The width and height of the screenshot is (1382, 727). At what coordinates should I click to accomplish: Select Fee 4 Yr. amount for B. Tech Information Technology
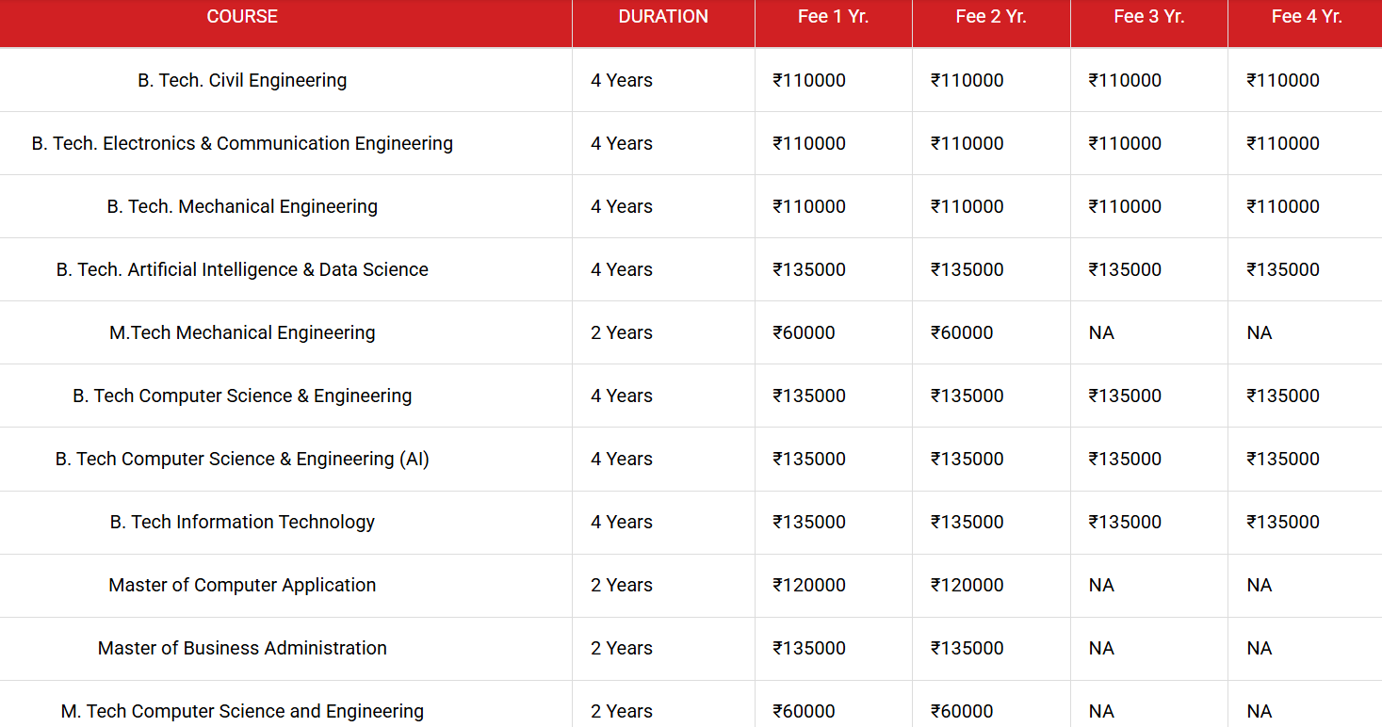(1282, 523)
